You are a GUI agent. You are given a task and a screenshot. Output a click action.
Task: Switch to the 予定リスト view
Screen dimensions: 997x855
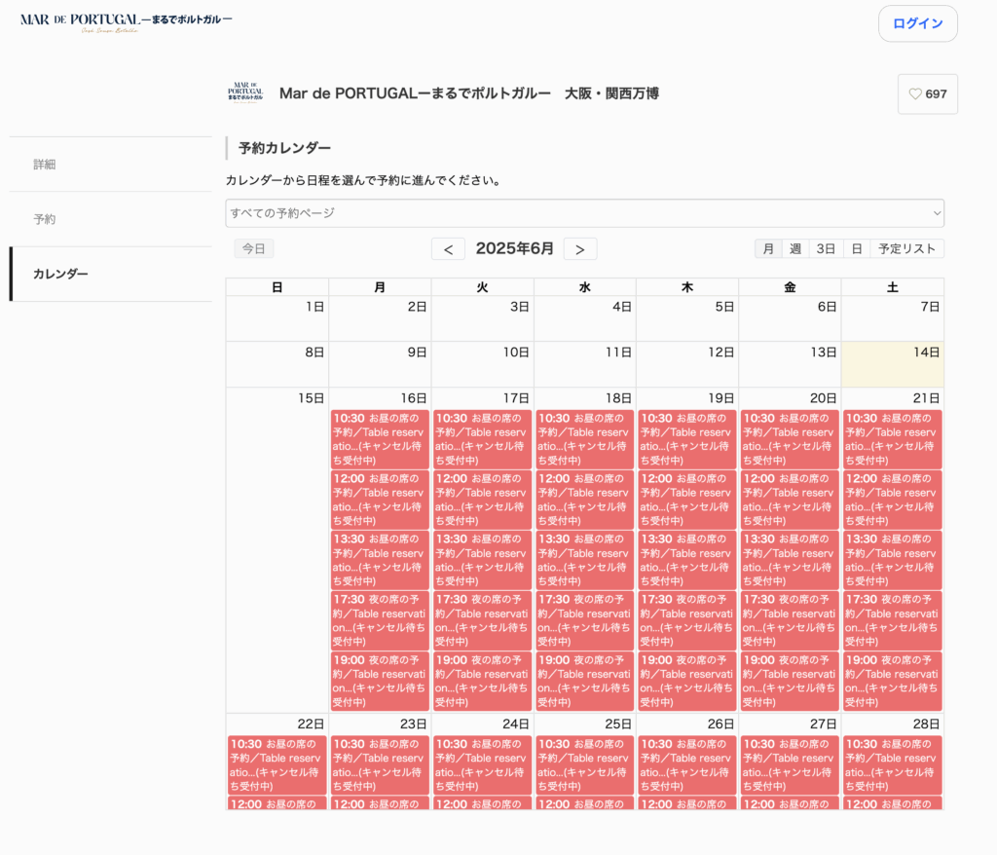(906, 248)
